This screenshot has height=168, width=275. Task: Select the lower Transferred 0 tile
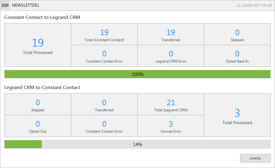[104, 105]
